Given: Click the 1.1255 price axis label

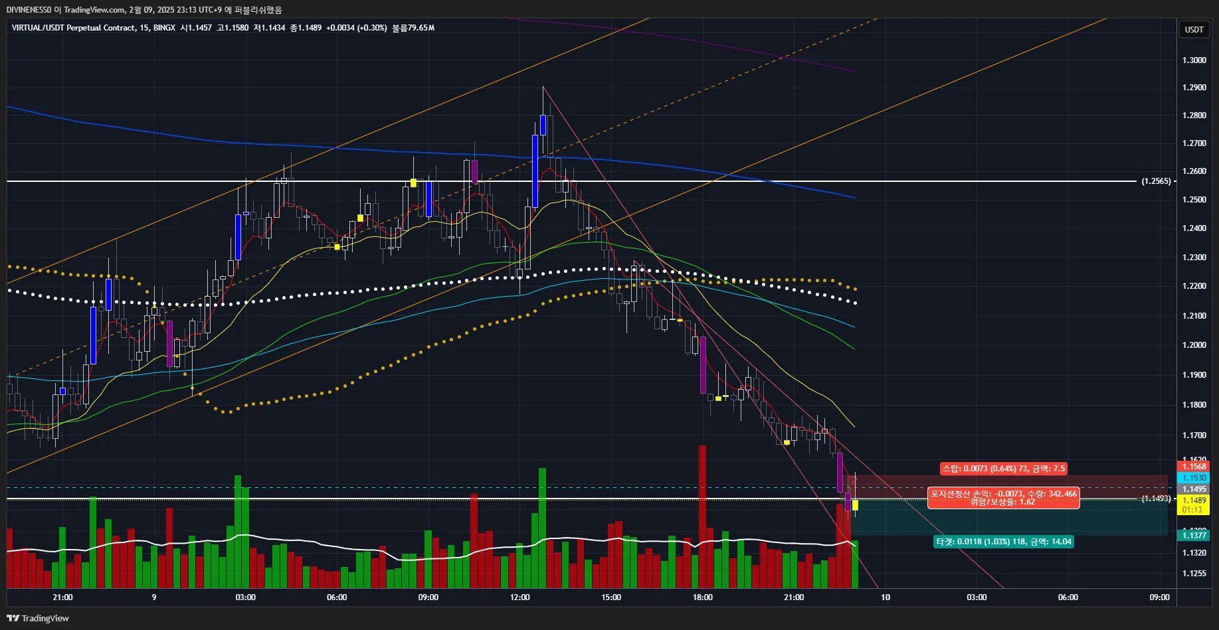Looking at the screenshot, I should pos(1194,574).
